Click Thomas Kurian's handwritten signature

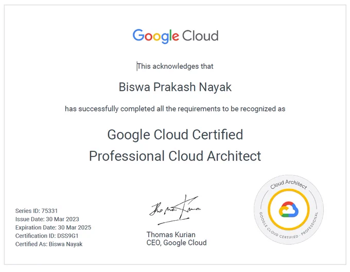tap(175, 210)
